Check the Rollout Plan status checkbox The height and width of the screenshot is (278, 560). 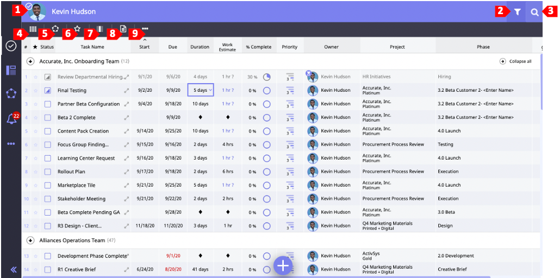pos(48,172)
